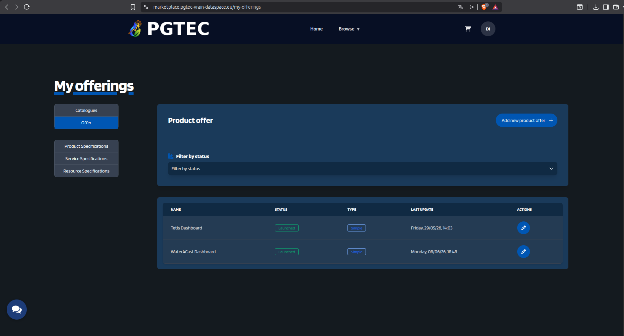Image resolution: width=624 pixels, height=336 pixels.
Task: Click the LAST UPDATE column header
Action: pyautogui.click(x=422, y=209)
